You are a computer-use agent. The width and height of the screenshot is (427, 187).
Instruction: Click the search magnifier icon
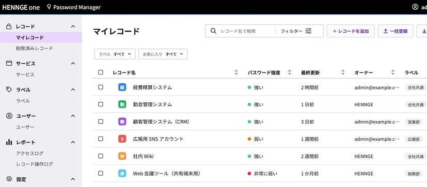pos(214,31)
